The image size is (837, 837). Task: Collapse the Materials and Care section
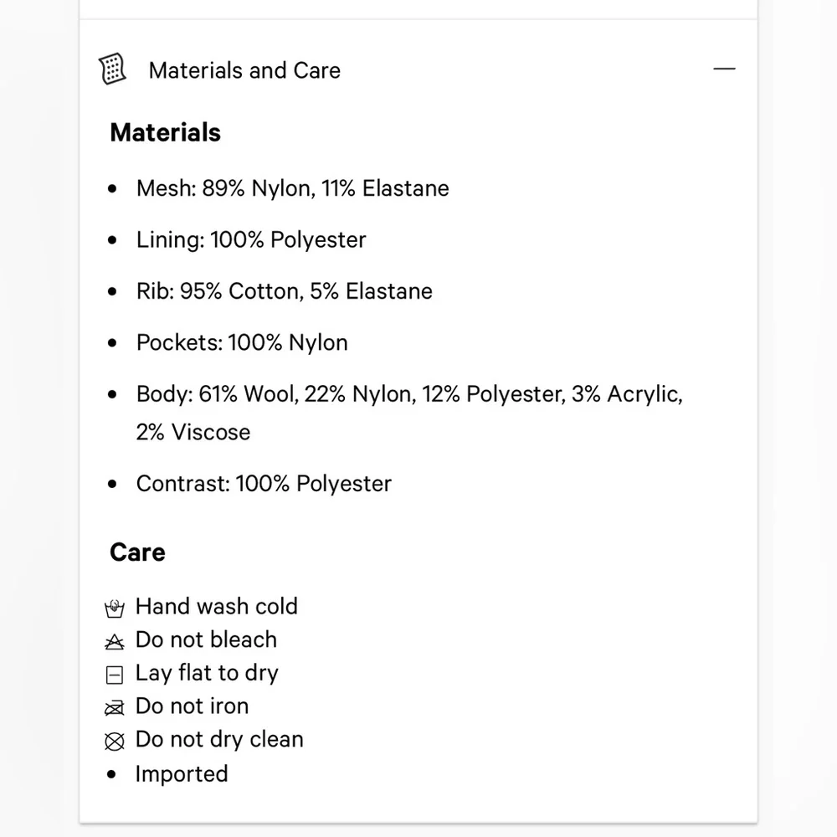[x=724, y=69]
